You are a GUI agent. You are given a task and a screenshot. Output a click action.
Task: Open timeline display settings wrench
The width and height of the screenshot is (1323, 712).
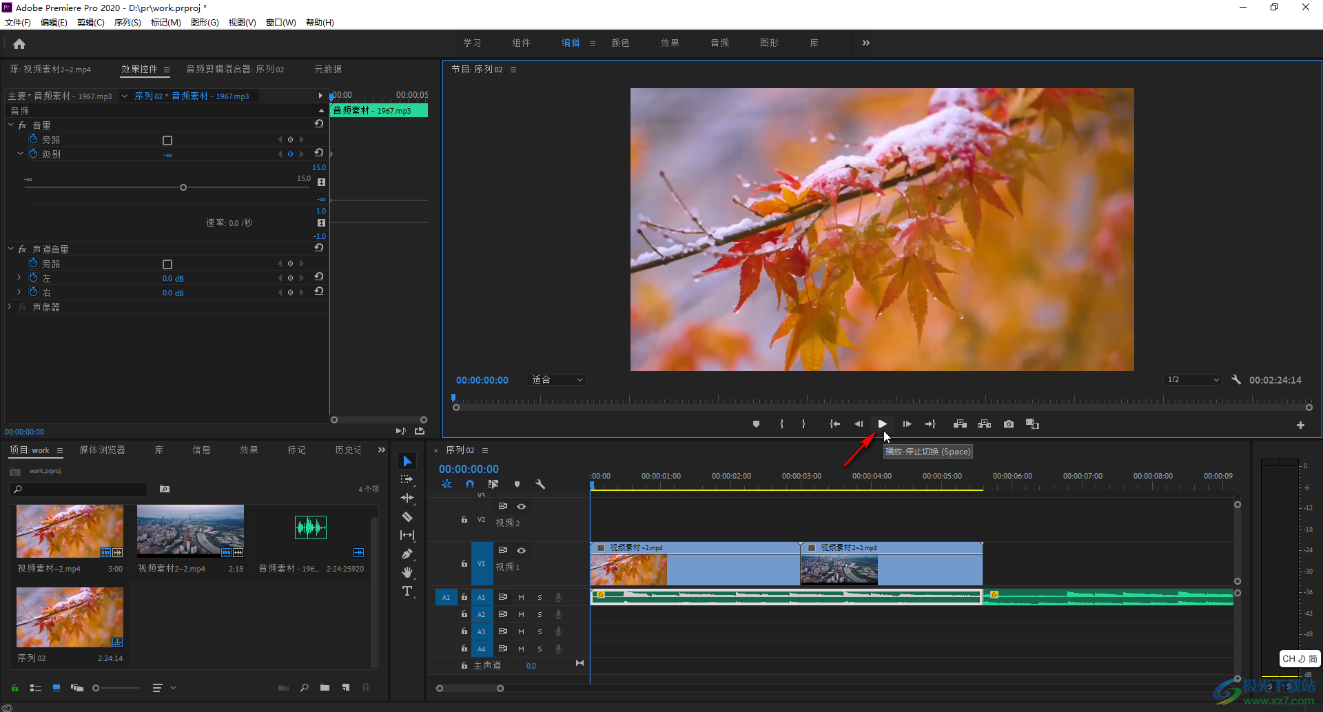[x=540, y=484]
